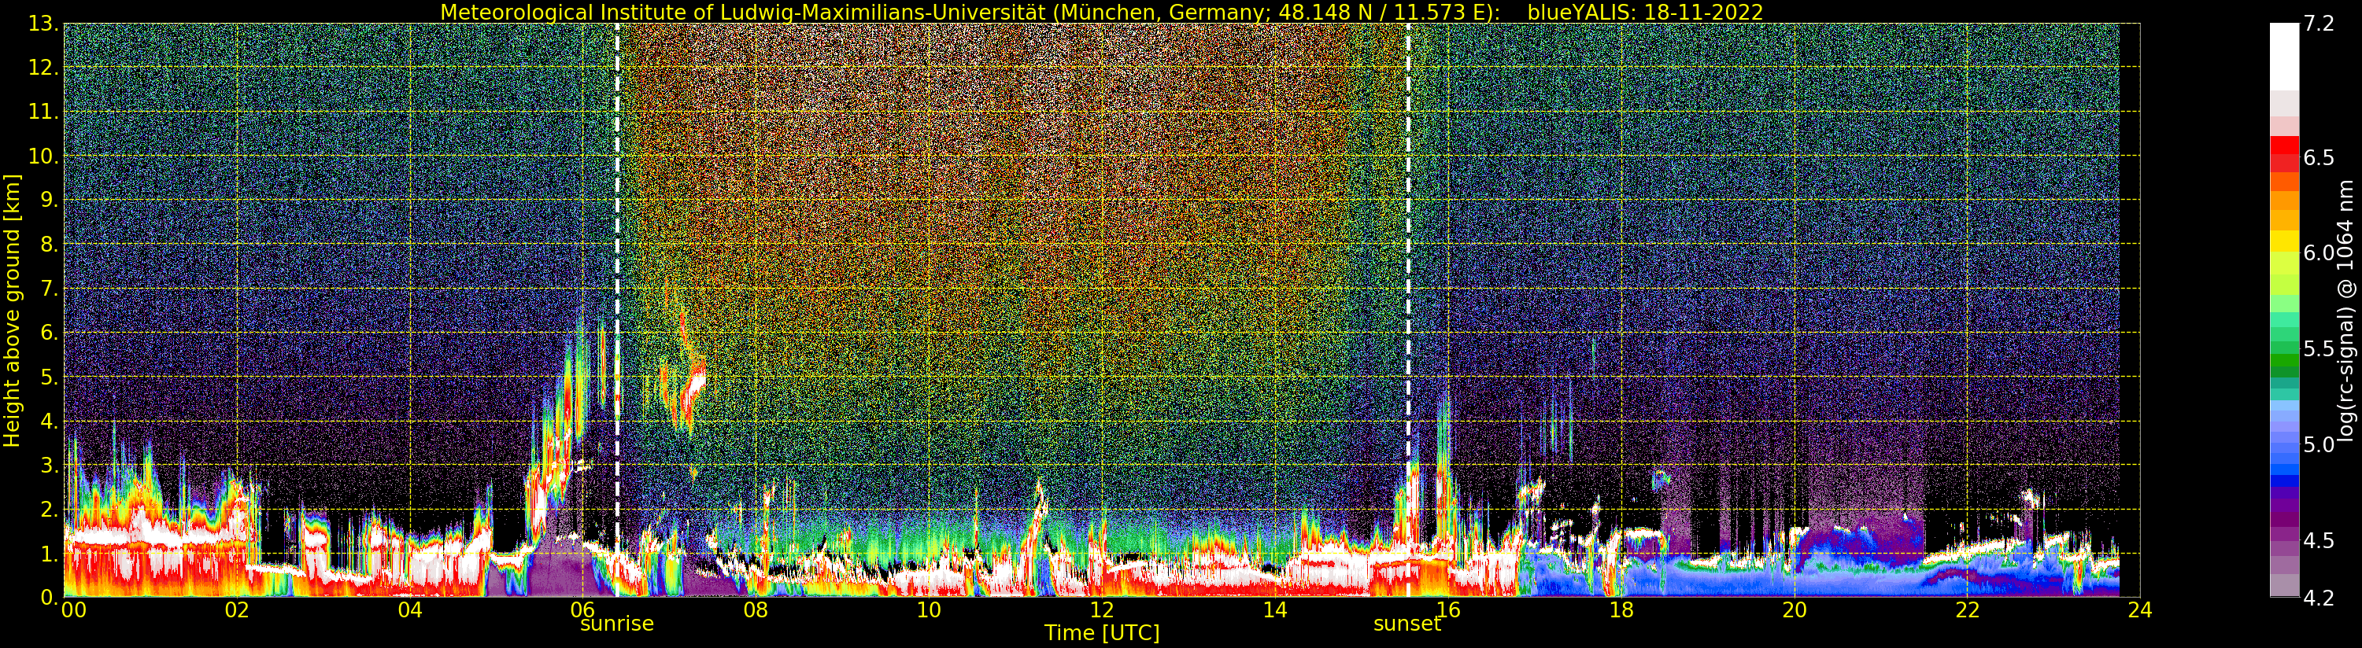Click the '22' time tick label
This screenshot has width=2362, height=648.
(1967, 609)
